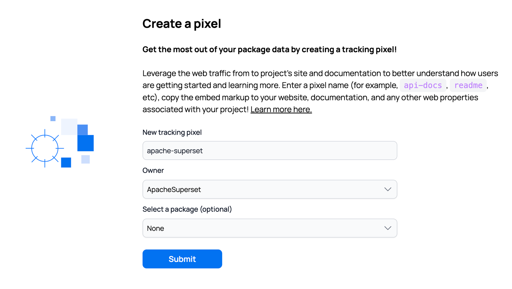Click the api-docs example code chip
The image size is (512, 289).
422,85
